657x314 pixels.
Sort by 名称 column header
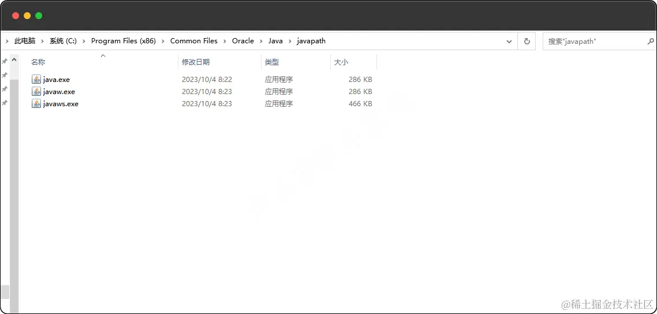[38, 62]
